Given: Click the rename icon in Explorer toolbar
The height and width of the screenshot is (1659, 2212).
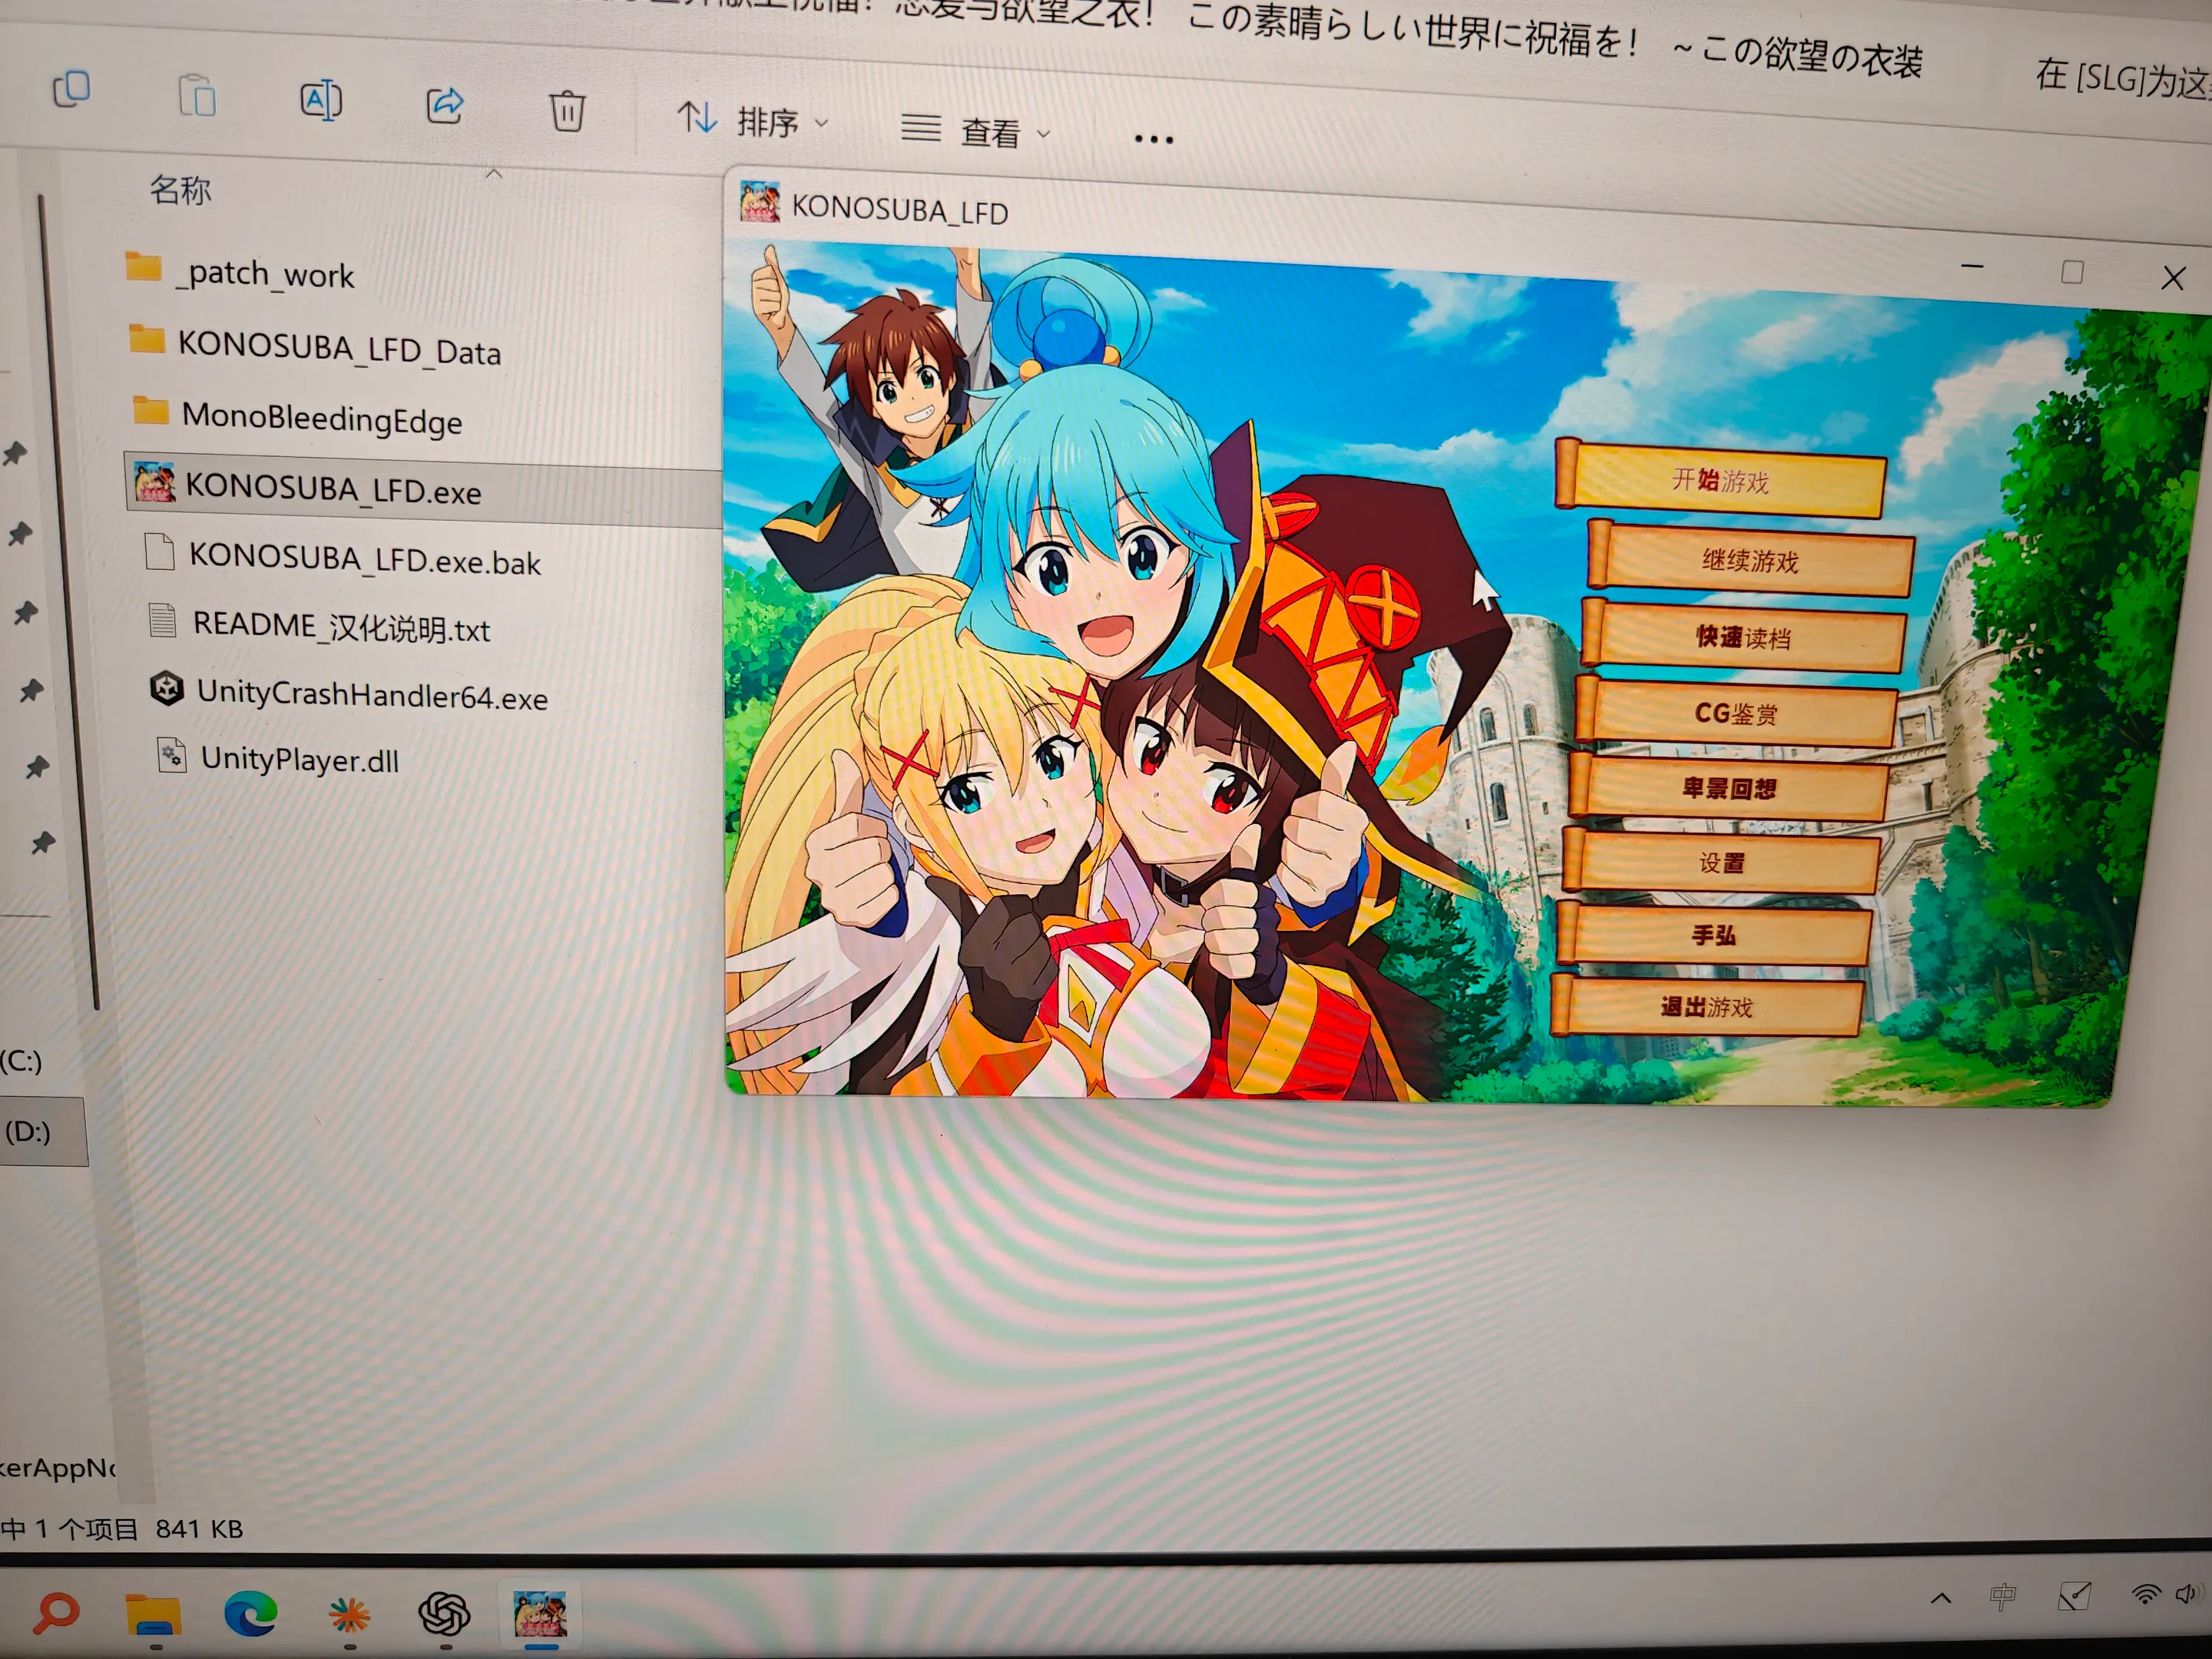Looking at the screenshot, I should point(321,101).
